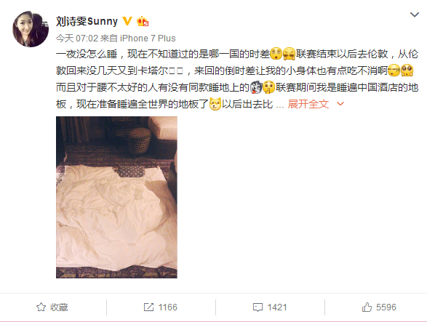This screenshot has width=427, height=322.
Task: Open the post options chevron menu
Action: (415, 15)
